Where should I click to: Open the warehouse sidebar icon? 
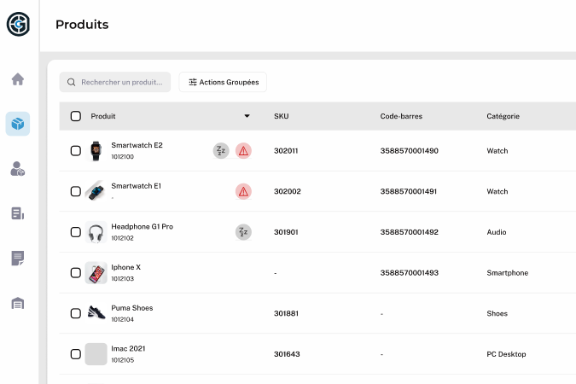click(18, 303)
